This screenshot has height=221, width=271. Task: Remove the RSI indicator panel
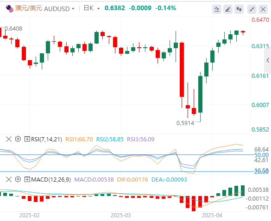(9, 139)
